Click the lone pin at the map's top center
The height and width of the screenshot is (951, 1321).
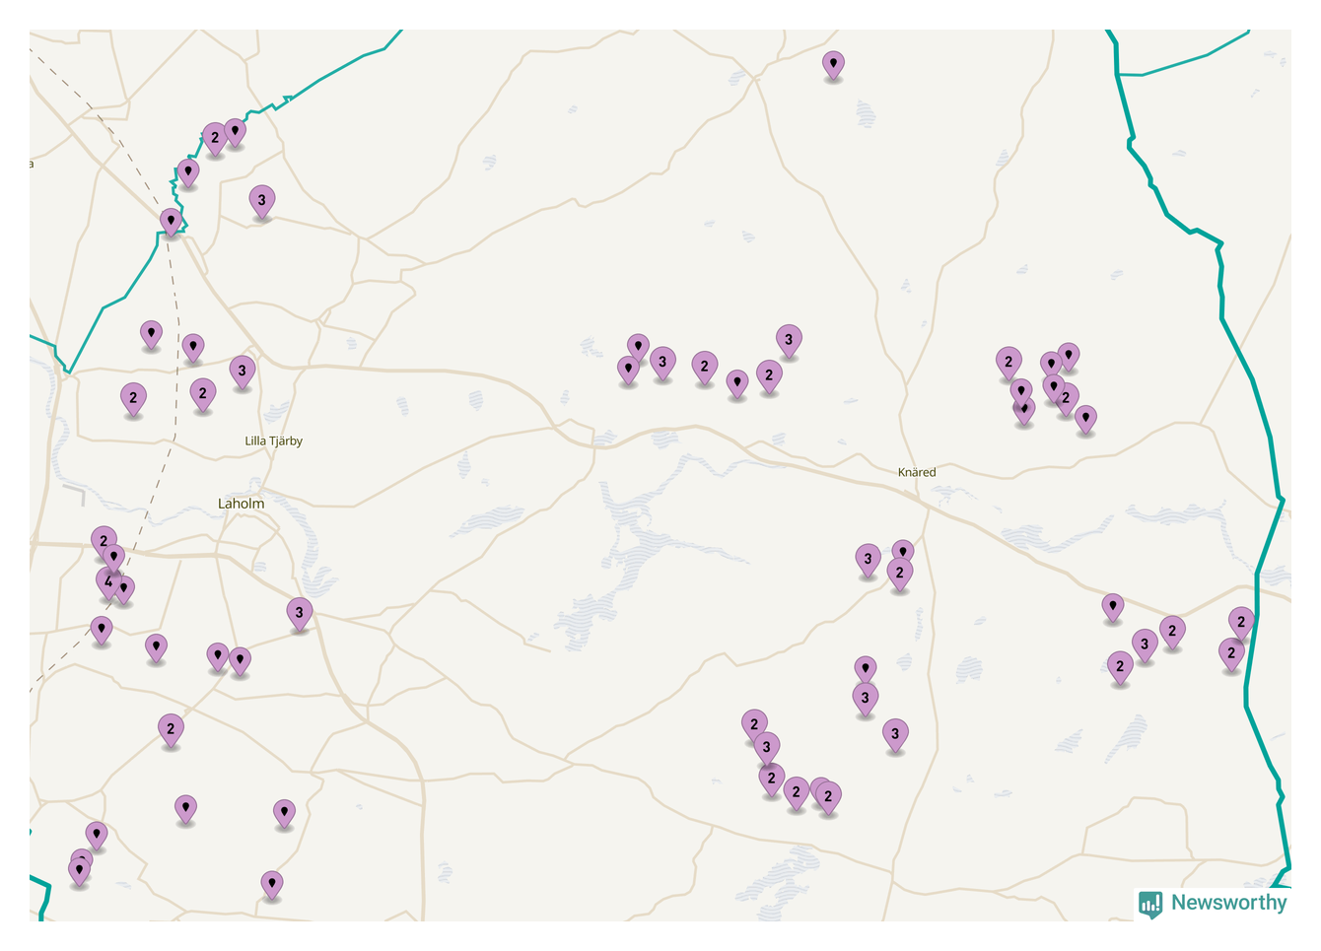click(x=833, y=65)
